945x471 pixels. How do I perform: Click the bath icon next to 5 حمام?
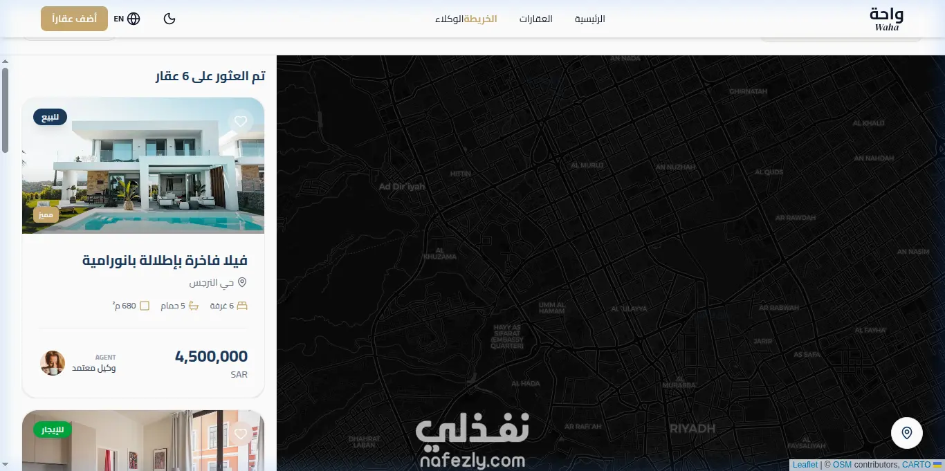[x=194, y=306]
